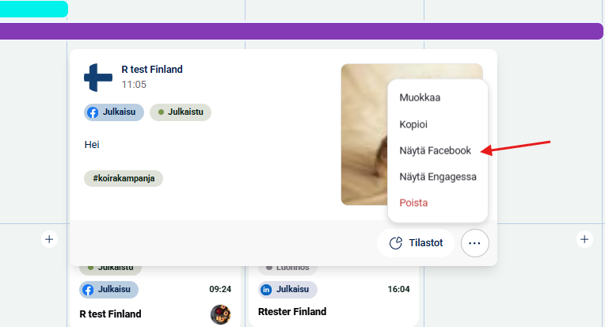This screenshot has height=327, width=605.
Task: Click the round avatar on the 09:24 post
Action: click(220, 314)
